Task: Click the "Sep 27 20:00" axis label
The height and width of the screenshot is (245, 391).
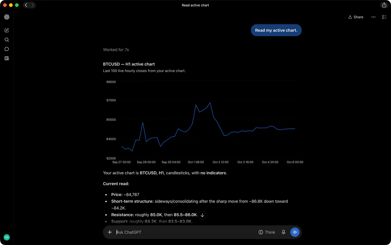Action: tap(122, 162)
